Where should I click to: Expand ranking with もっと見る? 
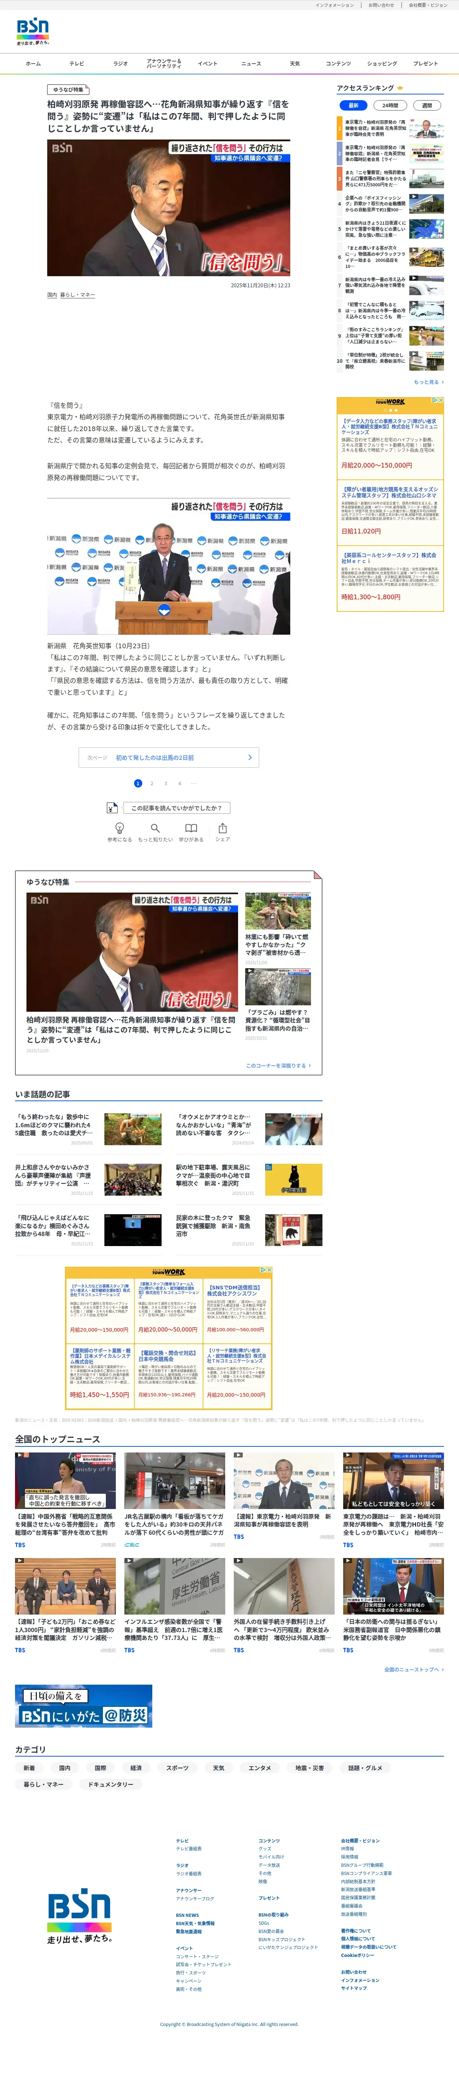(x=428, y=382)
